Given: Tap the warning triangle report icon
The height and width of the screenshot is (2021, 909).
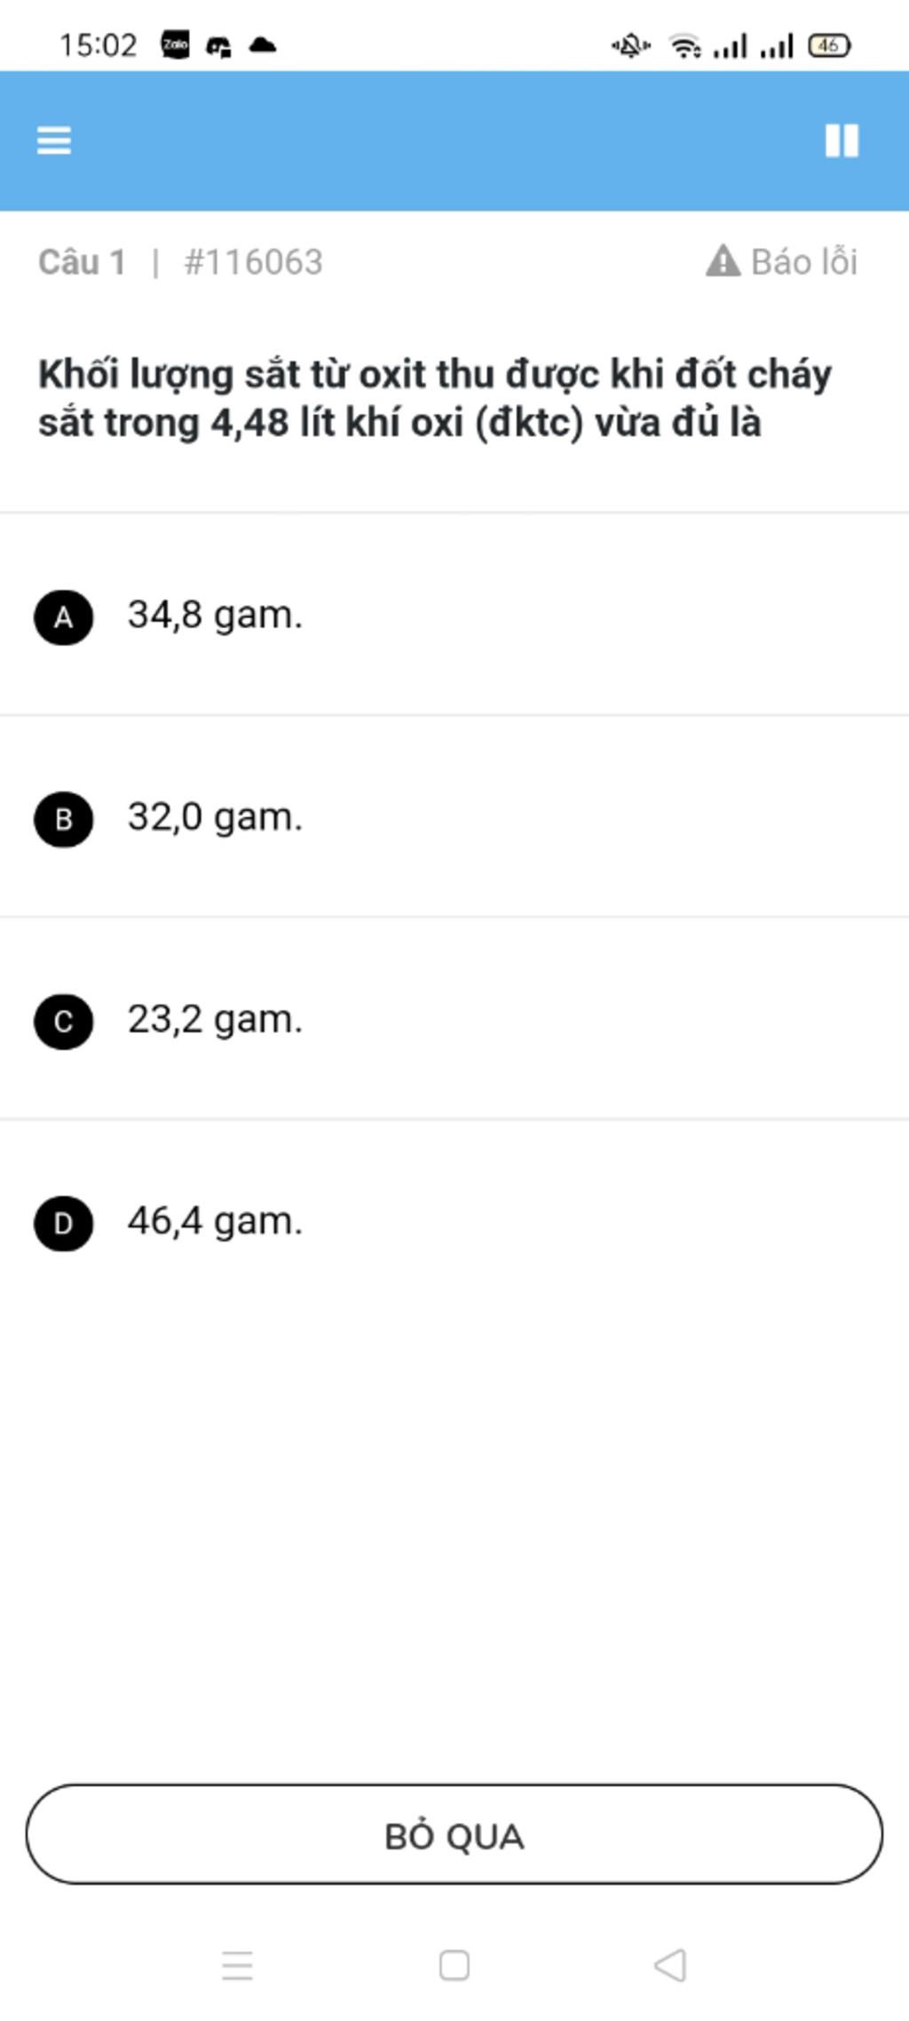Looking at the screenshot, I should click(723, 261).
